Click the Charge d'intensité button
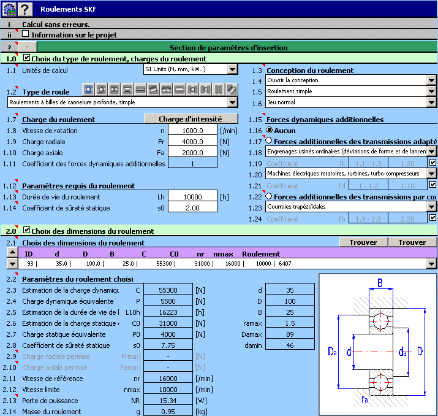Screen dimensions: 438x416 coord(191,118)
